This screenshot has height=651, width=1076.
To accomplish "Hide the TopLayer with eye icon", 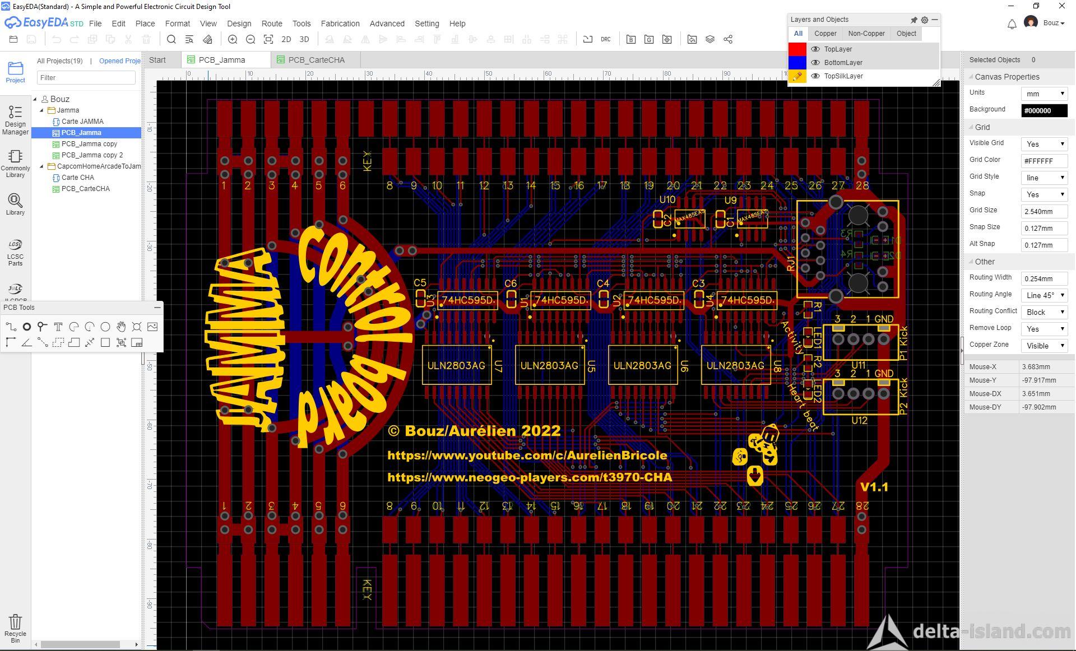I will click(815, 49).
